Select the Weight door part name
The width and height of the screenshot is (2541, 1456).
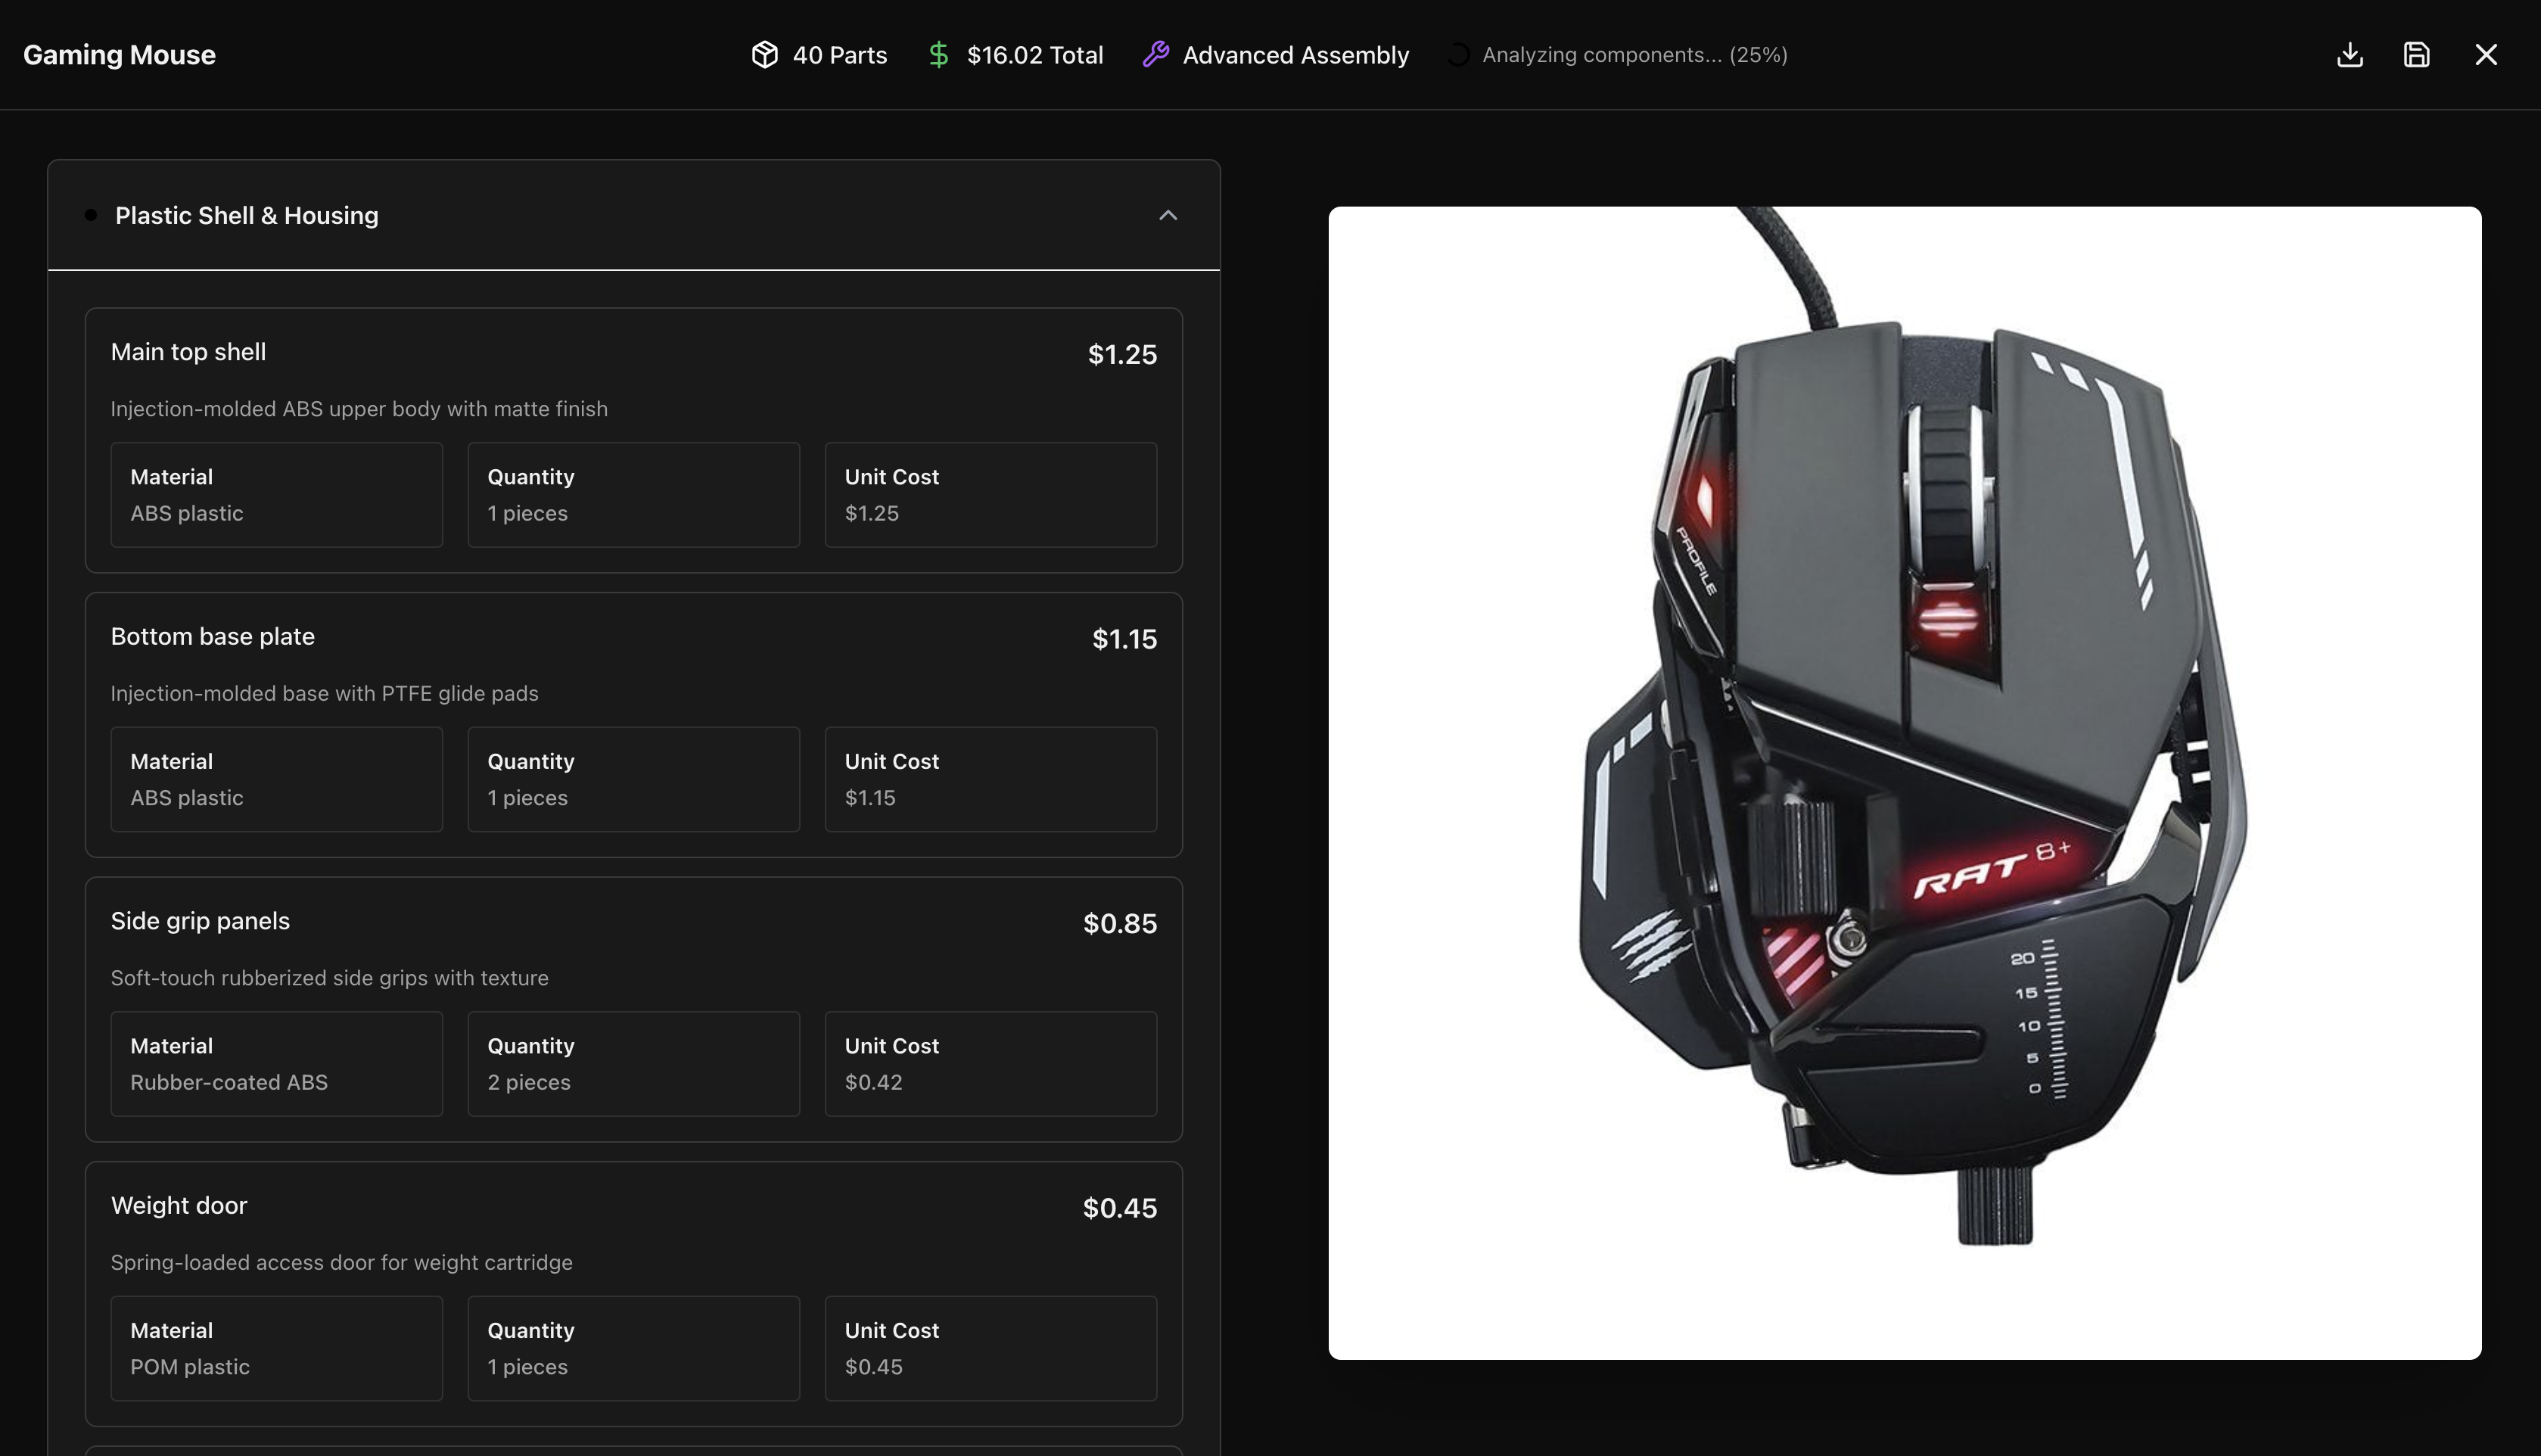[x=179, y=1205]
